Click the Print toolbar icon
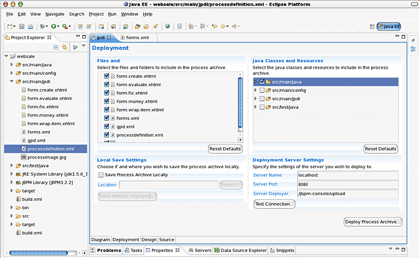Screen dimensions: 420x259 pyautogui.click(x=31, y=26)
